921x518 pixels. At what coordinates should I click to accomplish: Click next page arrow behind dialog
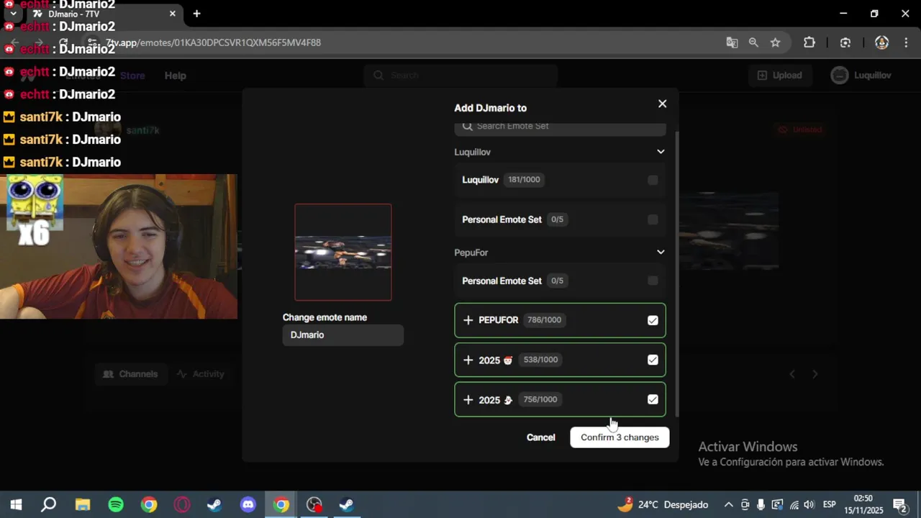[815, 374]
